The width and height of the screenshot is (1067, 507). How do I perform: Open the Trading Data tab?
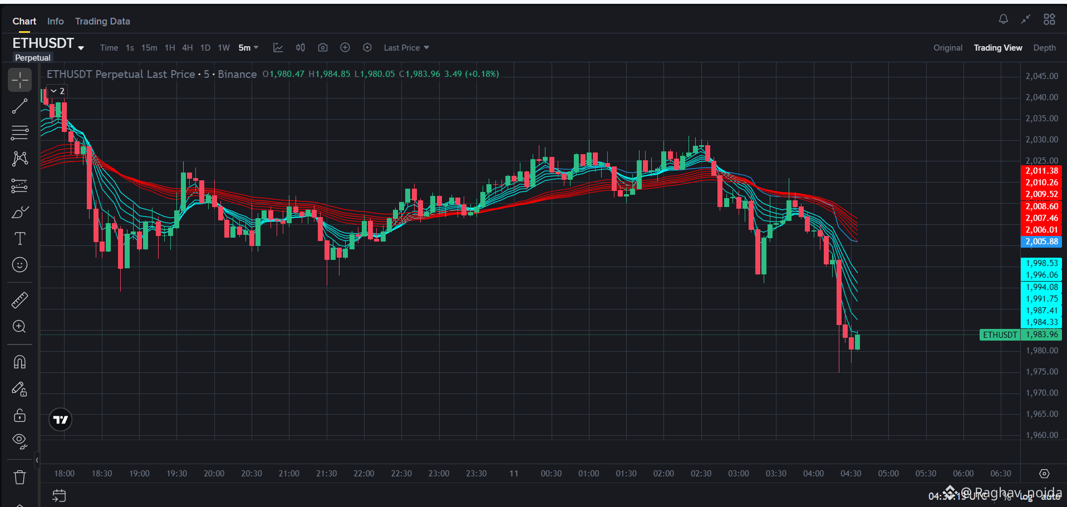coord(102,21)
